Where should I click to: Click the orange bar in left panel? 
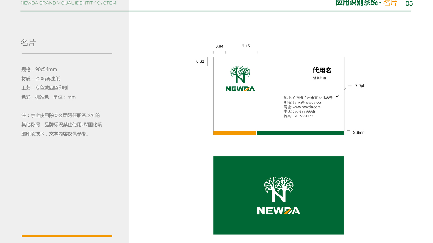(67, 236)
